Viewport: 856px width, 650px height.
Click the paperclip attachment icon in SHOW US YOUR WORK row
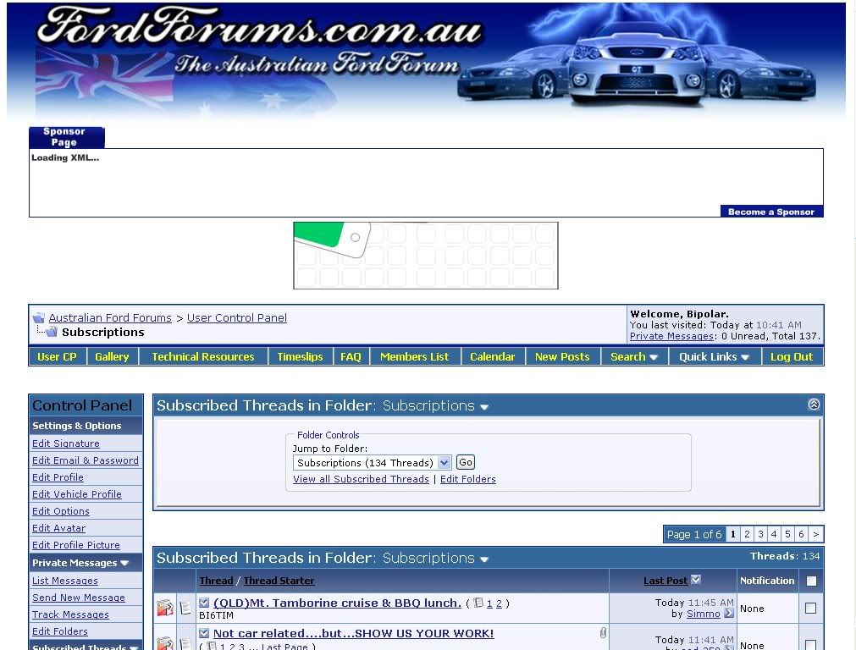click(x=603, y=632)
